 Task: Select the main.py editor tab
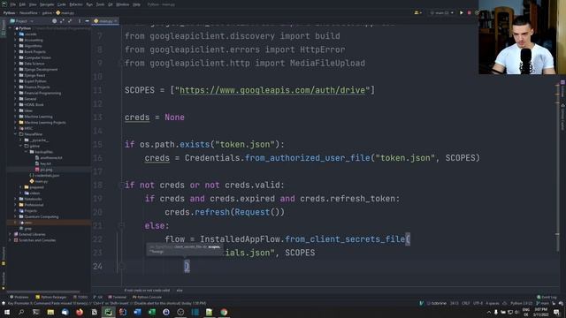click(105, 21)
